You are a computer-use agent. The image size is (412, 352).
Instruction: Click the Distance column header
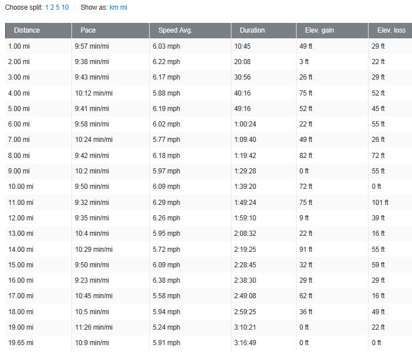pyautogui.click(x=27, y=30)
